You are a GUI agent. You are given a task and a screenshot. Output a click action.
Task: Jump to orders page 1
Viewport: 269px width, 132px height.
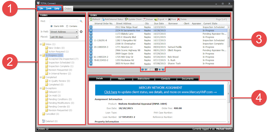coord(149,70)
